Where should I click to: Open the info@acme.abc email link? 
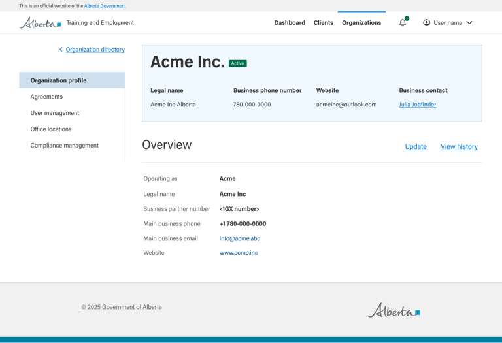click(x=240, y=238)
